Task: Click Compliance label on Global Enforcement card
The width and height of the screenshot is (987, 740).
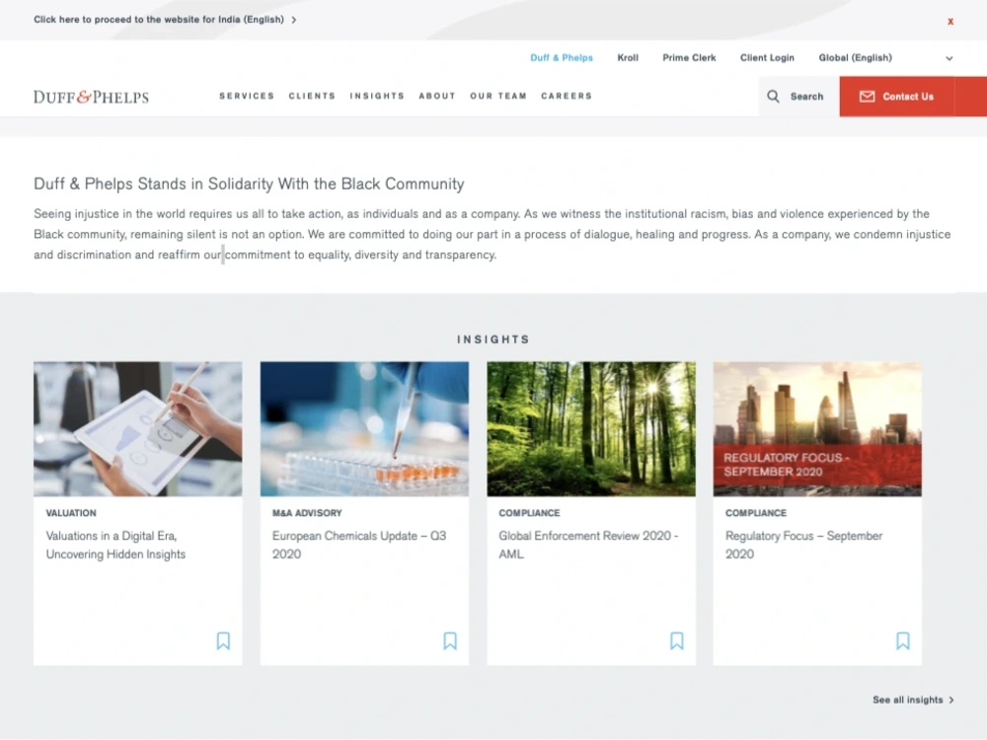Action: pyautogui.click(x=529, y=513)
